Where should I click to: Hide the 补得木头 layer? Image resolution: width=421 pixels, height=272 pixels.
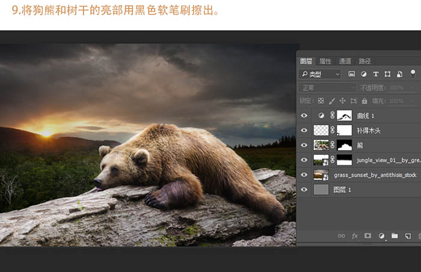pos(304,130)
